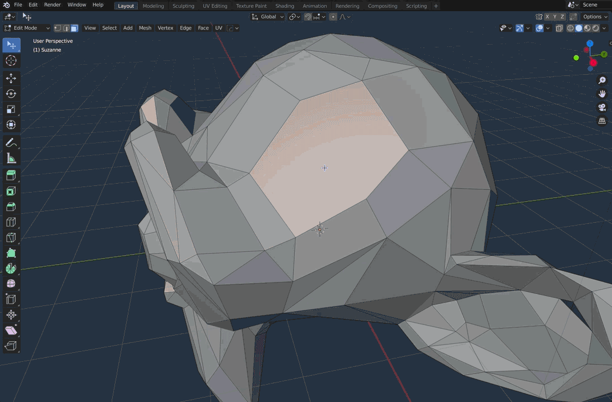Open the Select menu in the header
This screenshot has width=612, height=402.
tap(109, 28)
